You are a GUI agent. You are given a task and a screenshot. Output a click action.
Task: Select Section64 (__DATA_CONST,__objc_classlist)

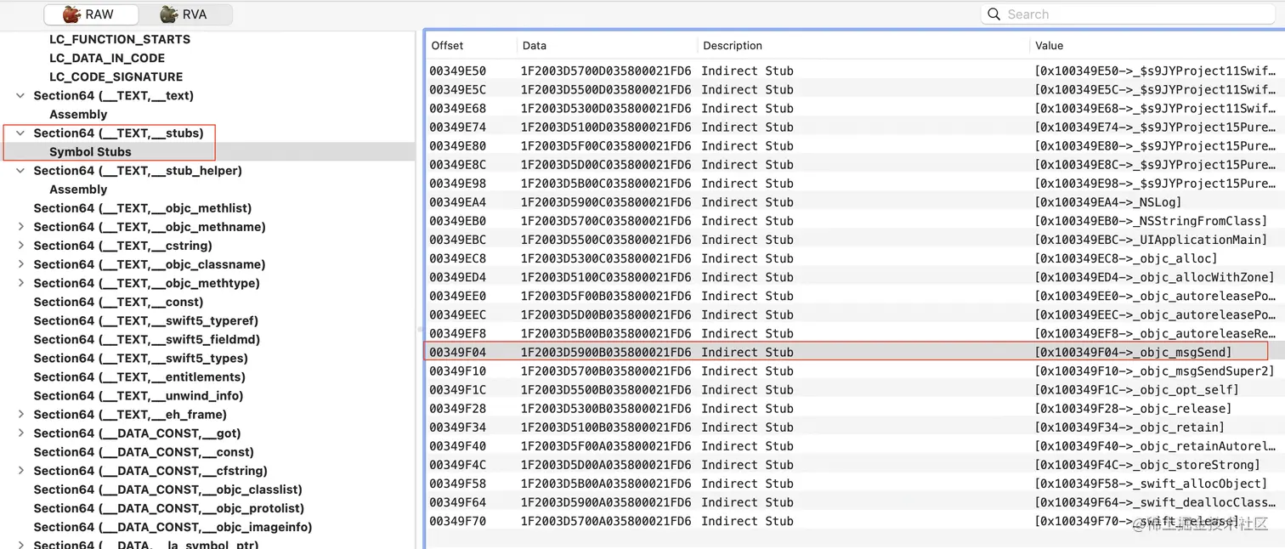click(x=168, y=490)
